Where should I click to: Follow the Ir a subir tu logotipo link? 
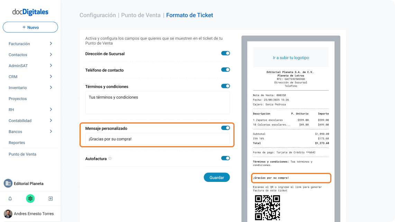(x=291, y=58)
